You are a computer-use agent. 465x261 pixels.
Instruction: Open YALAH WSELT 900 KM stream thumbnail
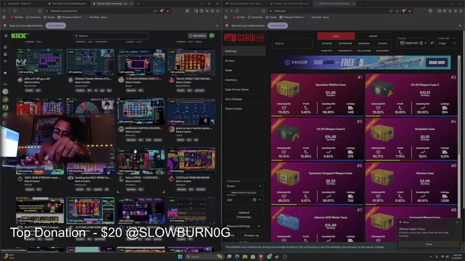tap(191, 62)
